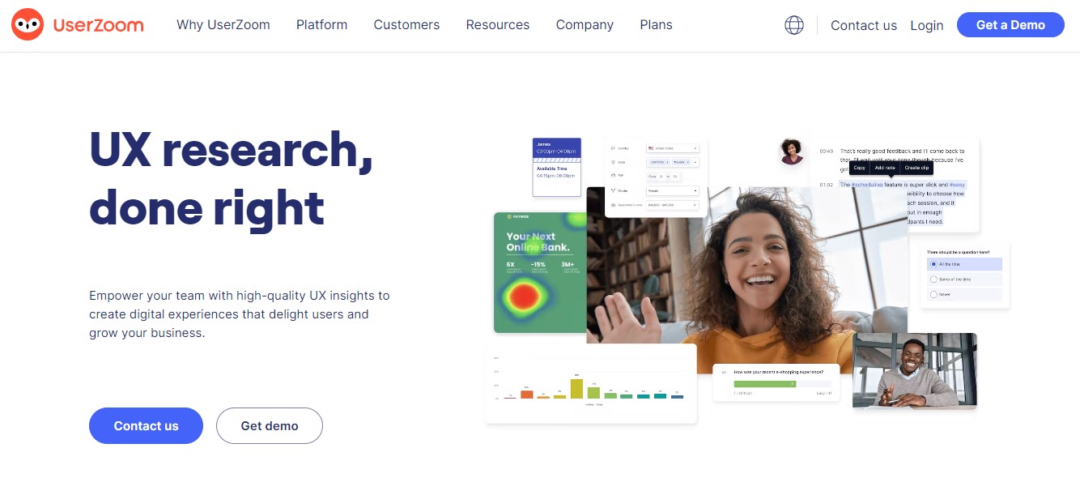This screenshot has height=495, width=1080.
Task: Click the 00:49 transcript timestamp
Action: pos(826,151)
